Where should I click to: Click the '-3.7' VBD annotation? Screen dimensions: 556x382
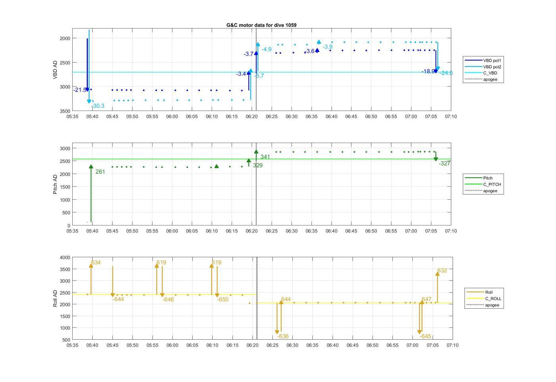coord(249,54)
